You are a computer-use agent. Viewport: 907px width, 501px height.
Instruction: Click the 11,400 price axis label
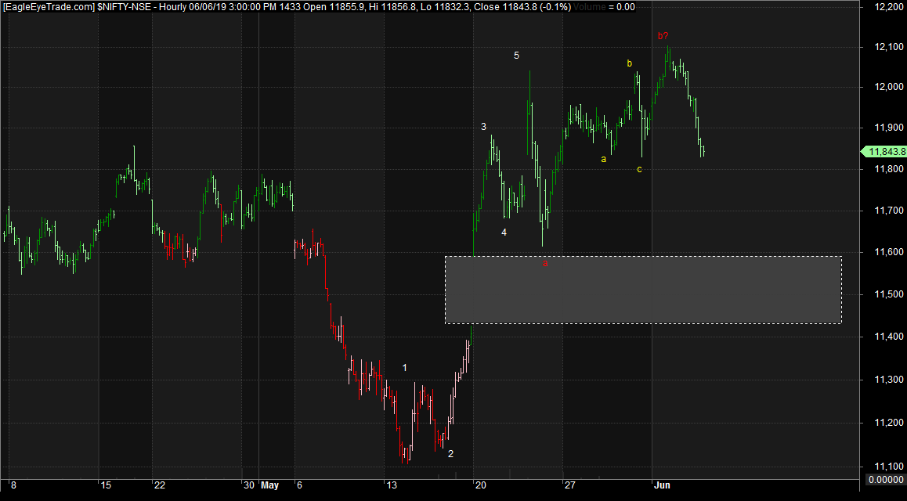click(888, 337)
